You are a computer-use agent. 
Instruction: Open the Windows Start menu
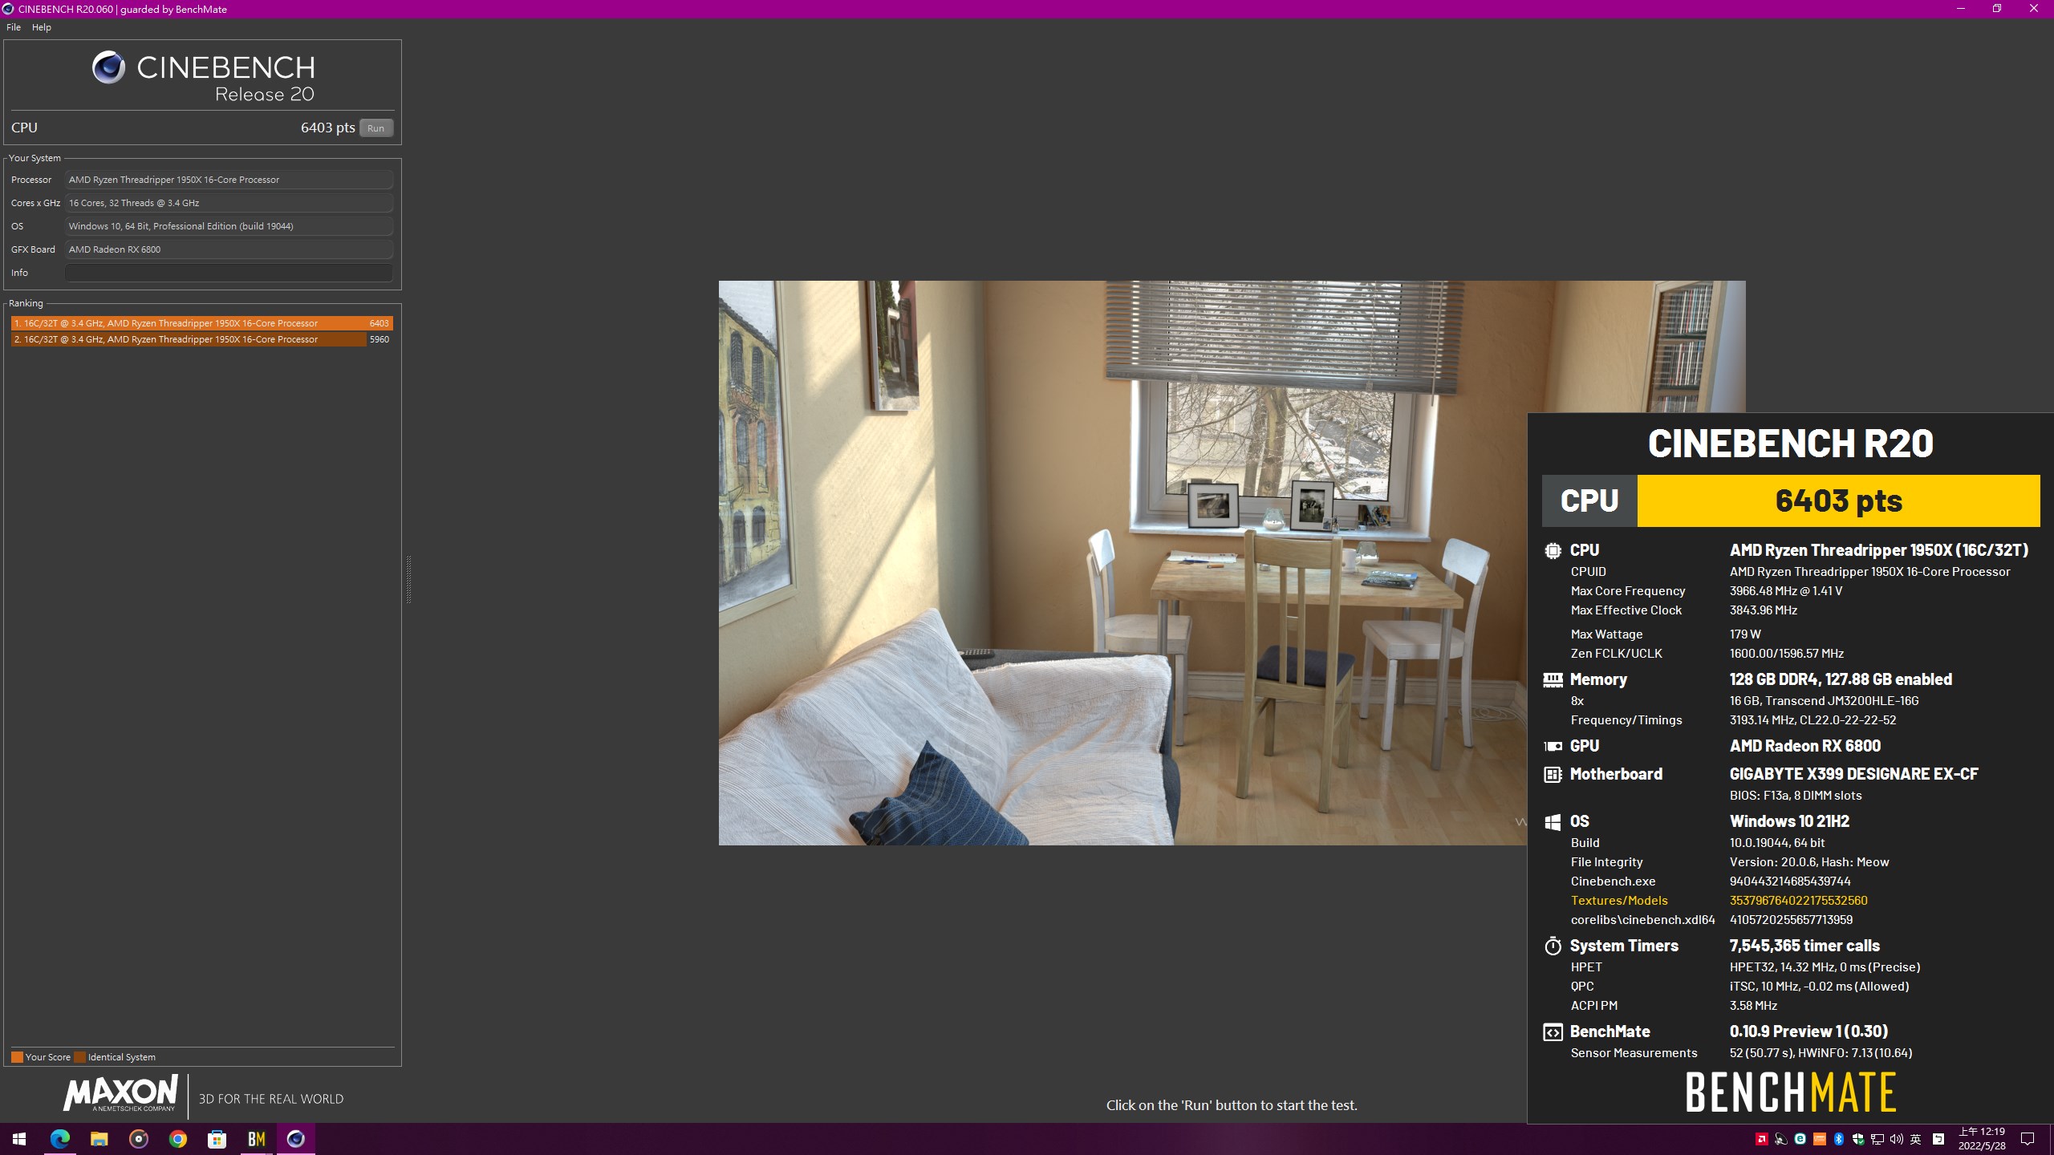[x=19, y=1139]
